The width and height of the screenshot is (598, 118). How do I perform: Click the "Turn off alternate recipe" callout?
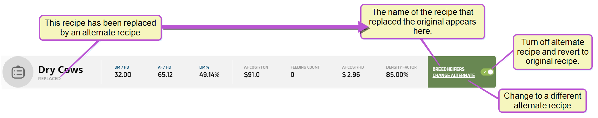click(552, 52)
